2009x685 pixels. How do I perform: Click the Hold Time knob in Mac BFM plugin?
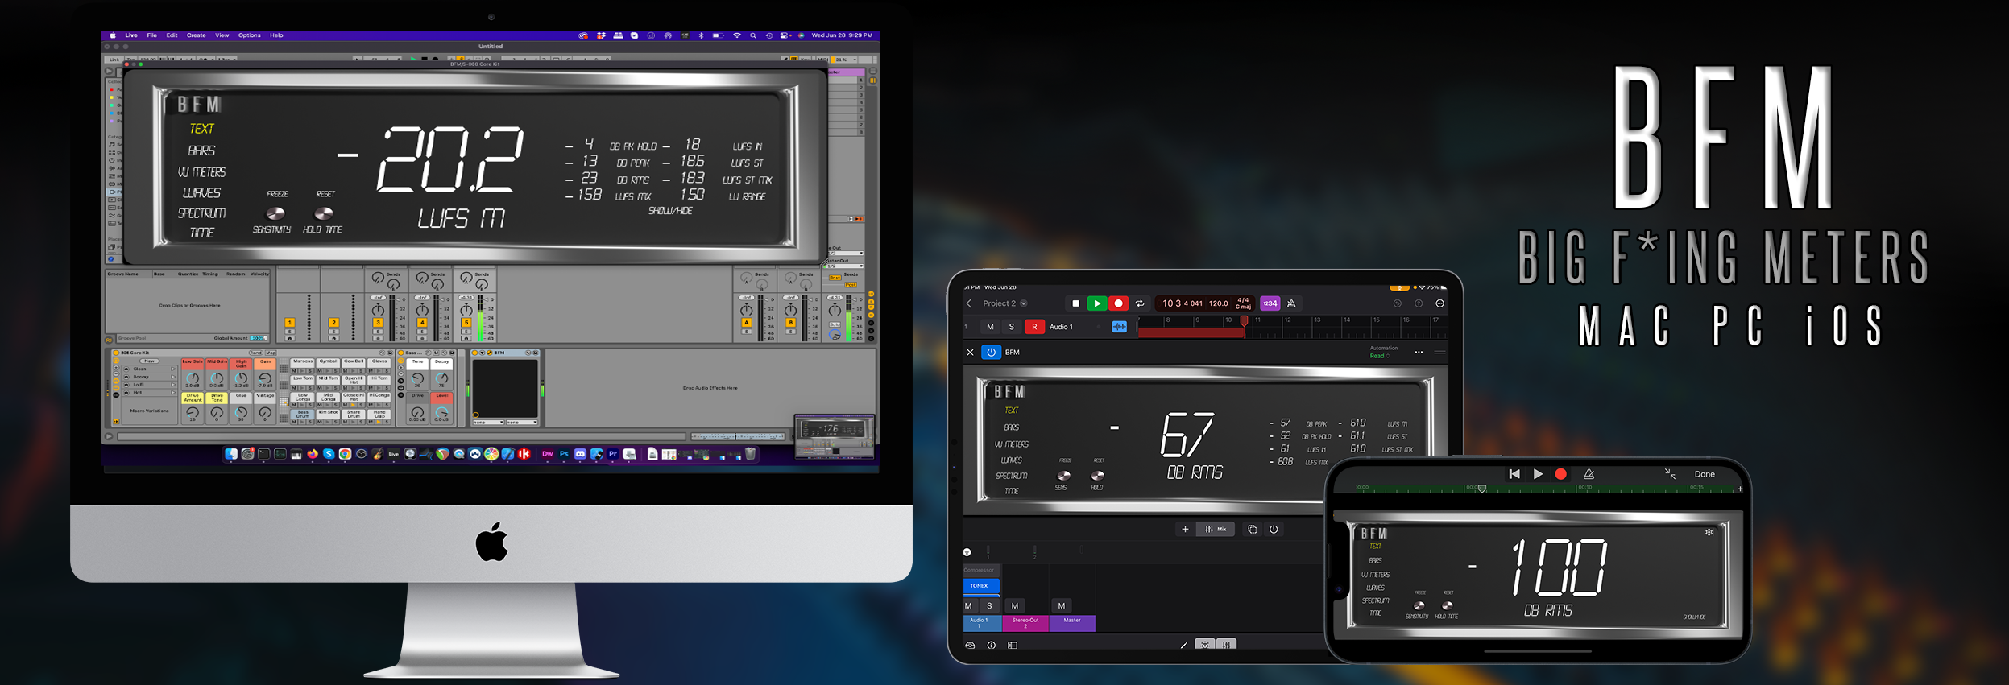coord(323,213)
